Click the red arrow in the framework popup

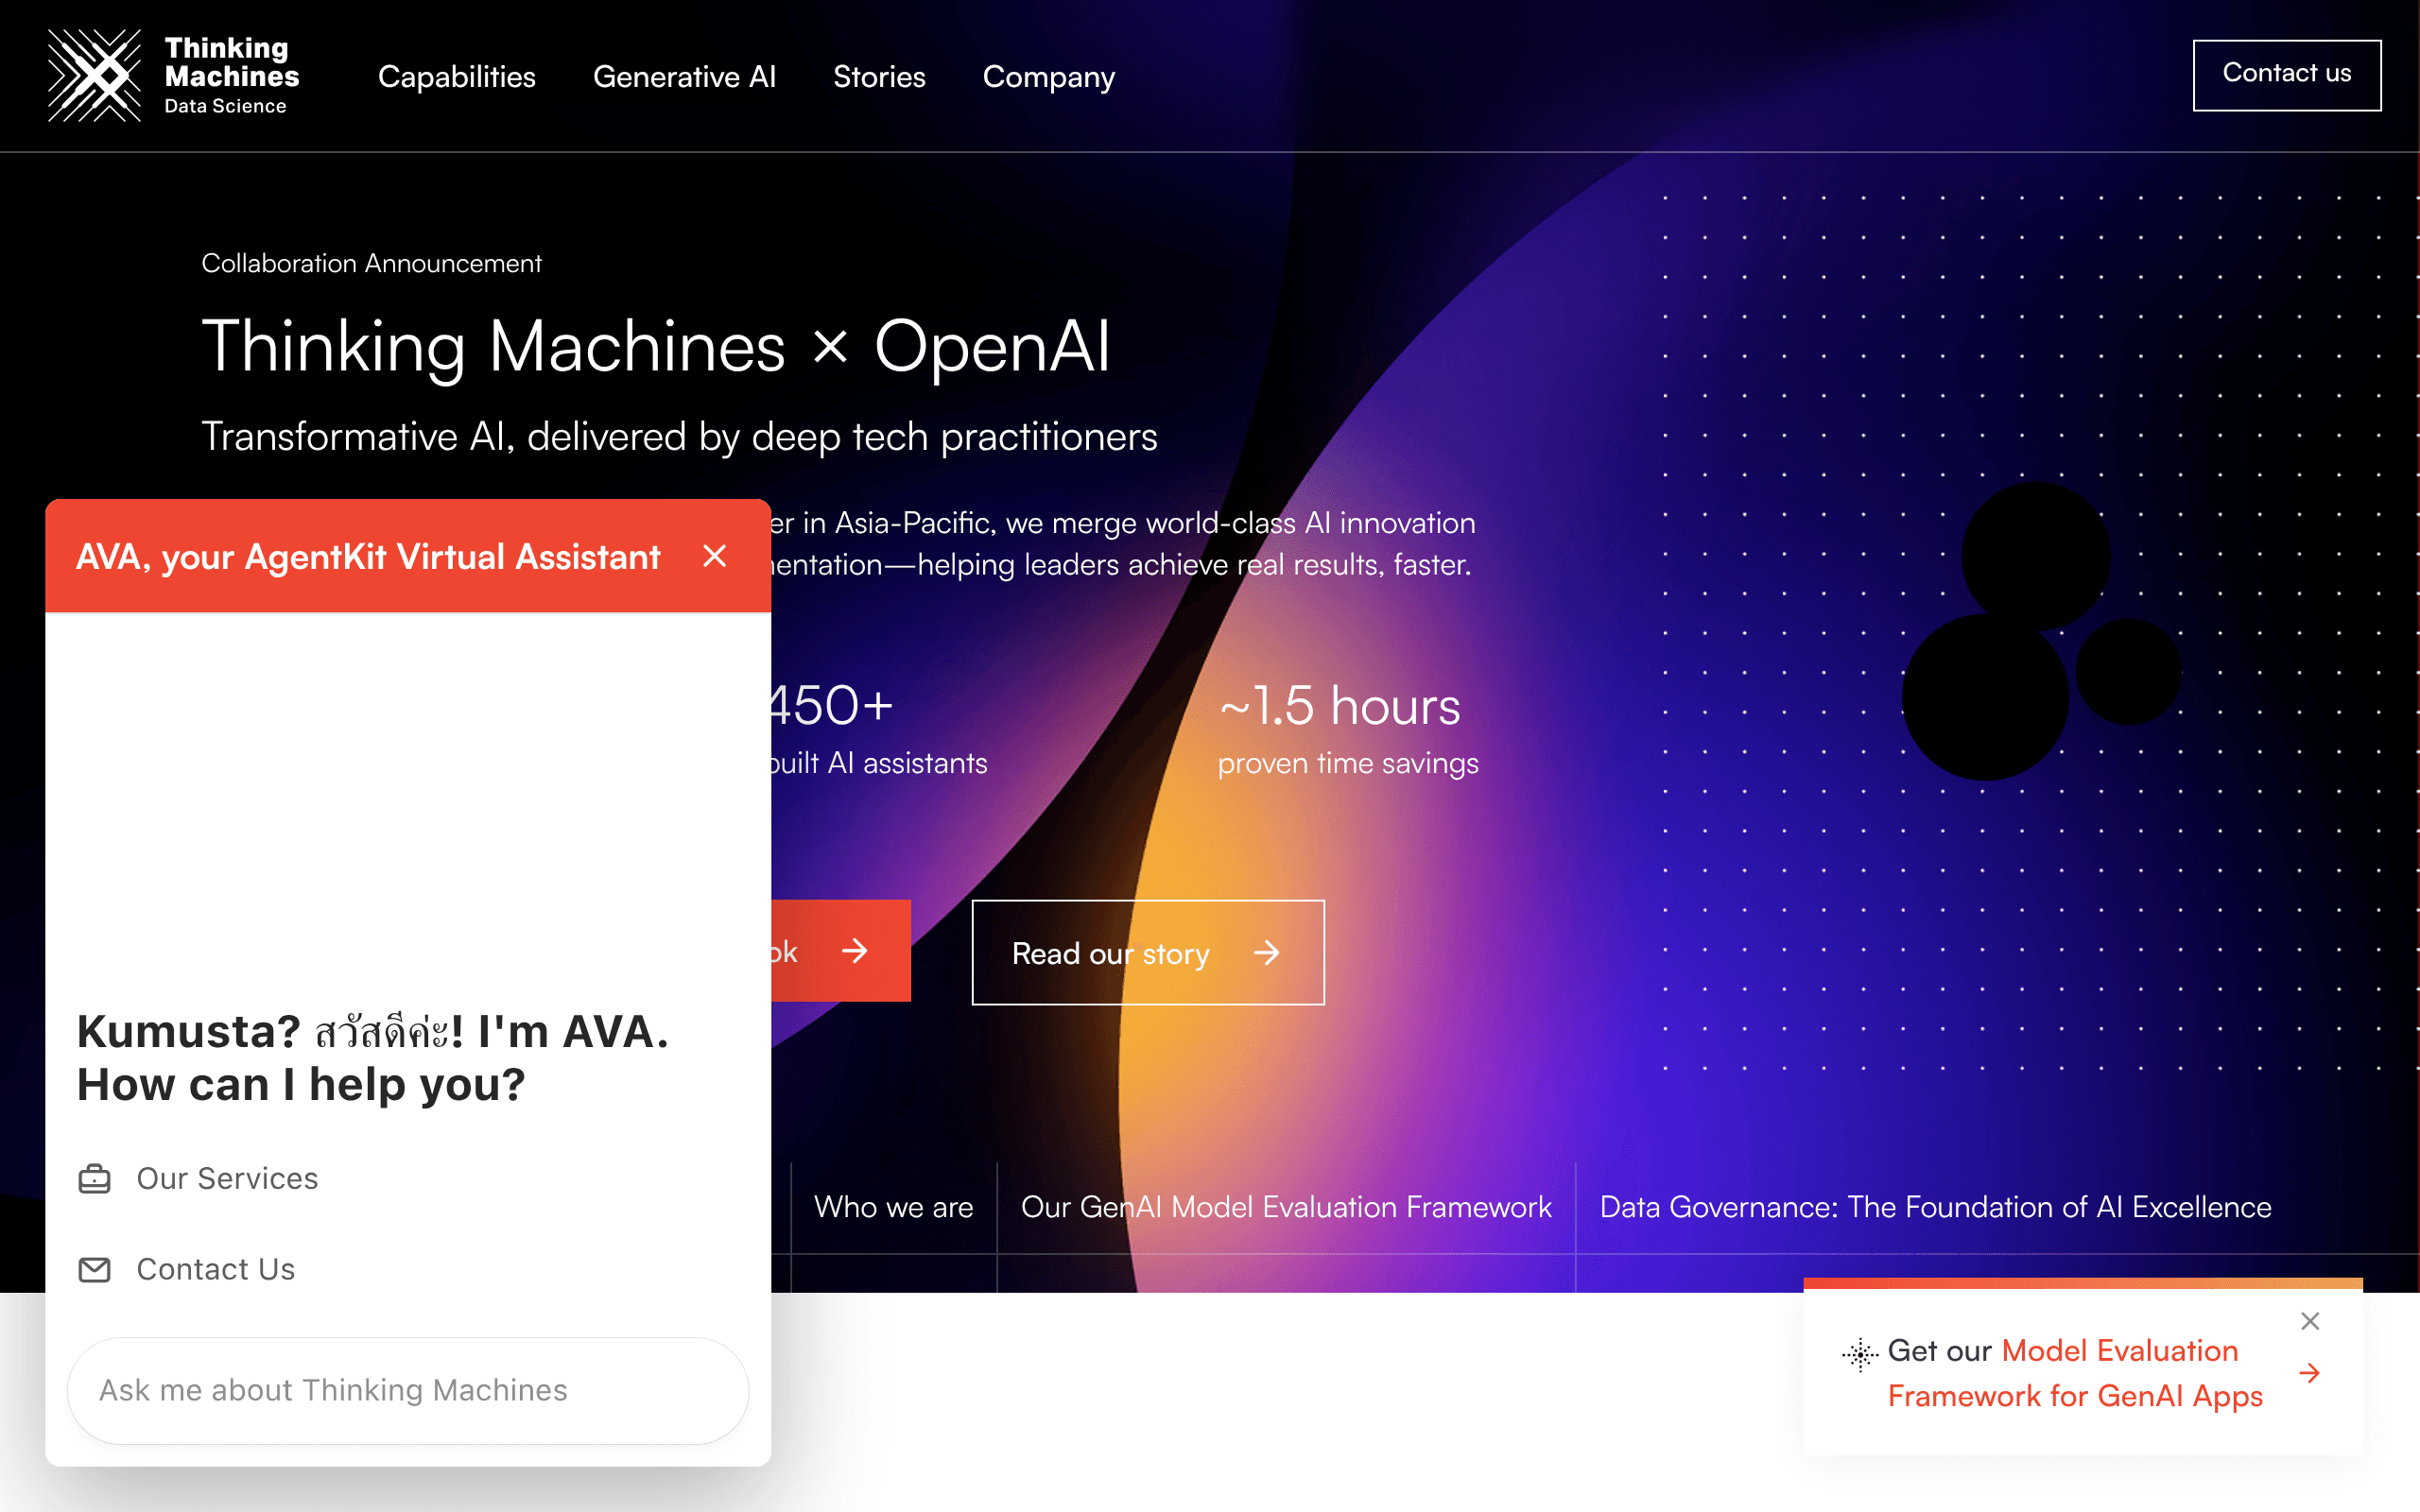click(x=2310, y=1374)
